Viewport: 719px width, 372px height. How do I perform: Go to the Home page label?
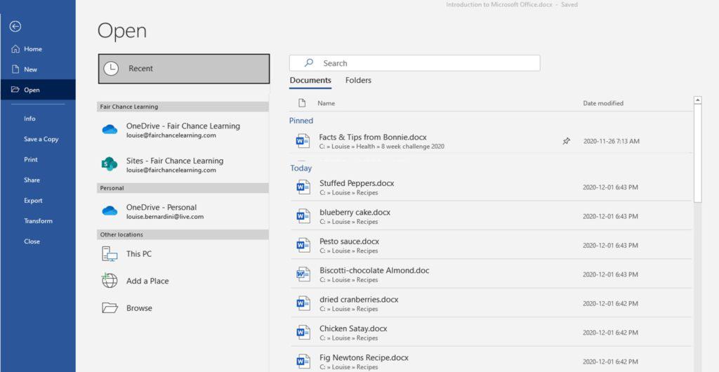click(x=33, y=49)
